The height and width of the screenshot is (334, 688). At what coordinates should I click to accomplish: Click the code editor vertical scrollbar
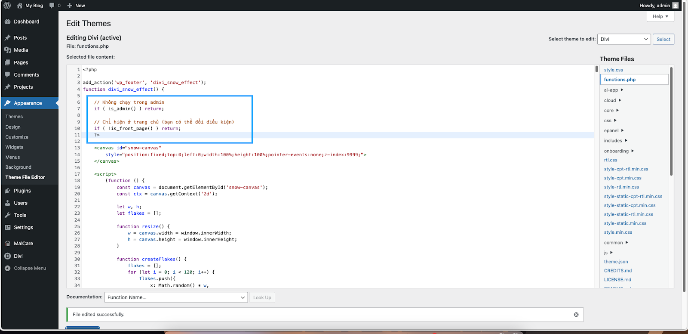coord(596,69)
